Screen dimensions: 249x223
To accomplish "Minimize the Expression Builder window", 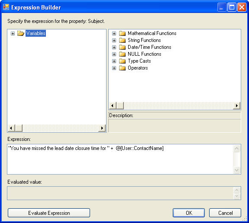I will 222,7.
